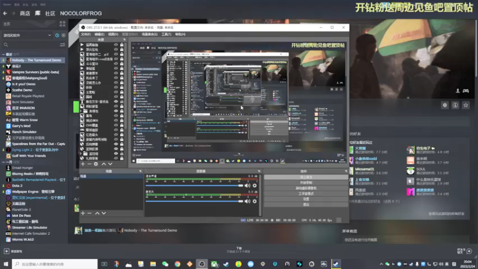Pop out the OBS mixer dock icon

[259, 171]
